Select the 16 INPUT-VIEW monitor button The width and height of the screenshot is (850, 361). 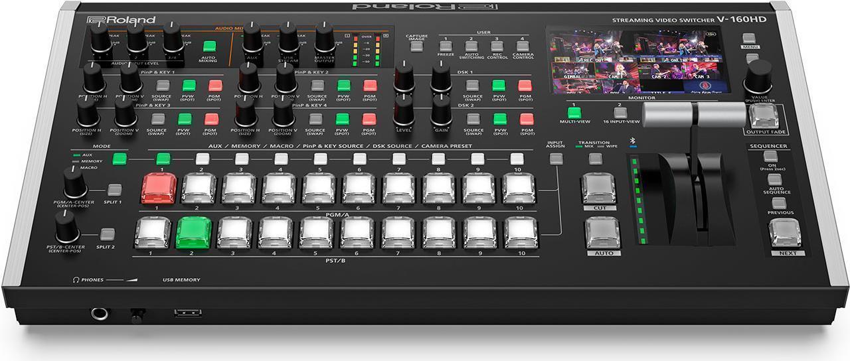point(620,113)
